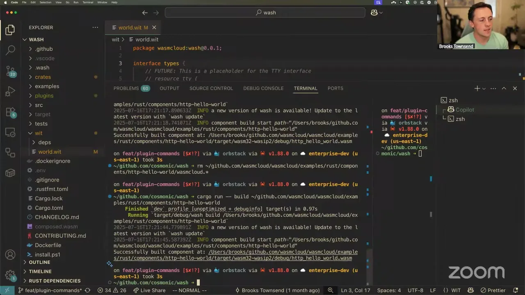Open Copilot chat icon in the title bar
The image size is (525, 295).
[374, 13]
